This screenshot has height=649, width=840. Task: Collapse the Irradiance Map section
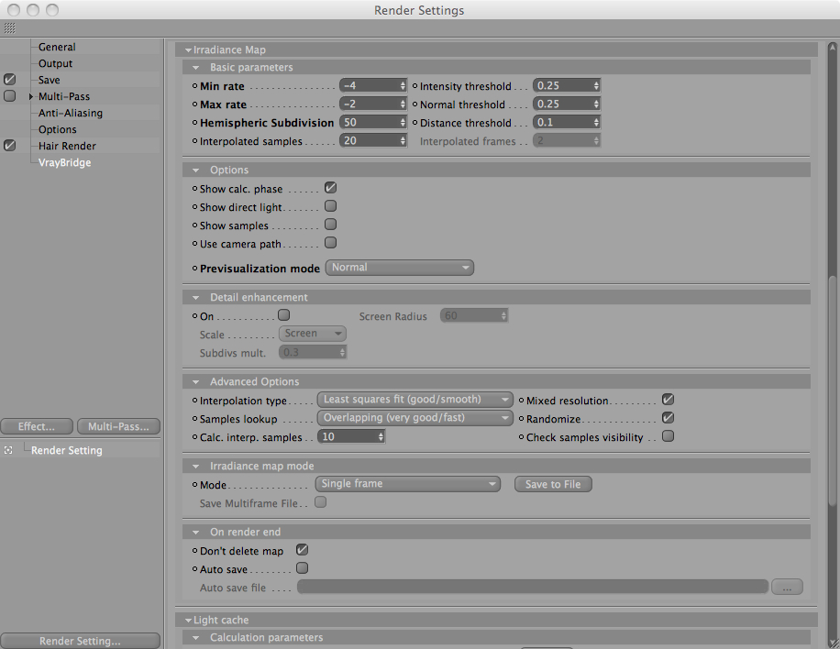pyautogui.click(x=188, y=49)
